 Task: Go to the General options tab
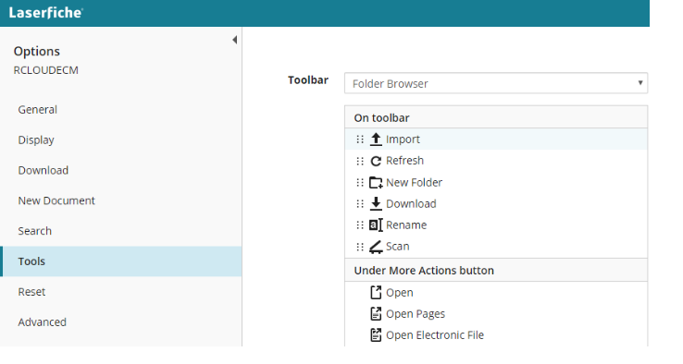click(37, 110)
